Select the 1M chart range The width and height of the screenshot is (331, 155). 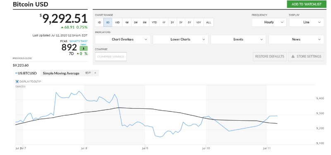click(127, 22)
